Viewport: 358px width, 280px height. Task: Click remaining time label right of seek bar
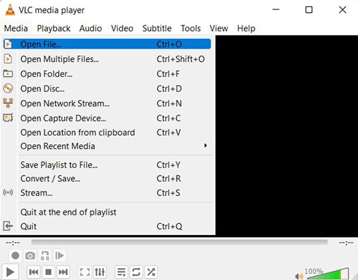[346, 243]
